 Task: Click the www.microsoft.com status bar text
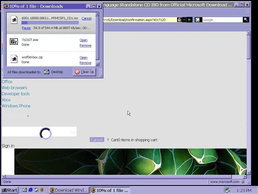coord(224,182)
